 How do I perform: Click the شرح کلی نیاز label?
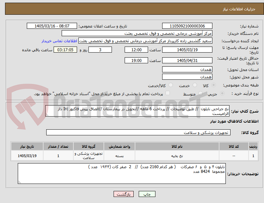click(245, 111)
